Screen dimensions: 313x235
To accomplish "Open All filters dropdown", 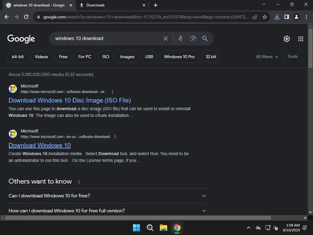I will coord(267,57).
